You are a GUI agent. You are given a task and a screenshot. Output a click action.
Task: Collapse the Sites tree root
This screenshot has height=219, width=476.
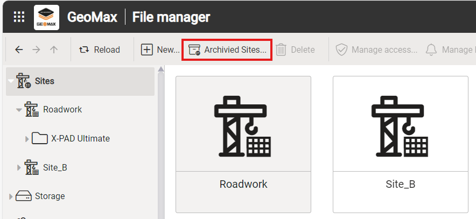coord(11,81)
